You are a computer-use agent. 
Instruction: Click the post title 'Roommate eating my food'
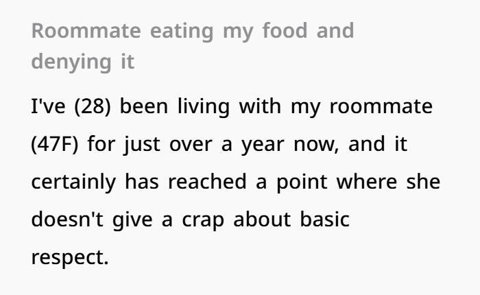click(169, 32)
